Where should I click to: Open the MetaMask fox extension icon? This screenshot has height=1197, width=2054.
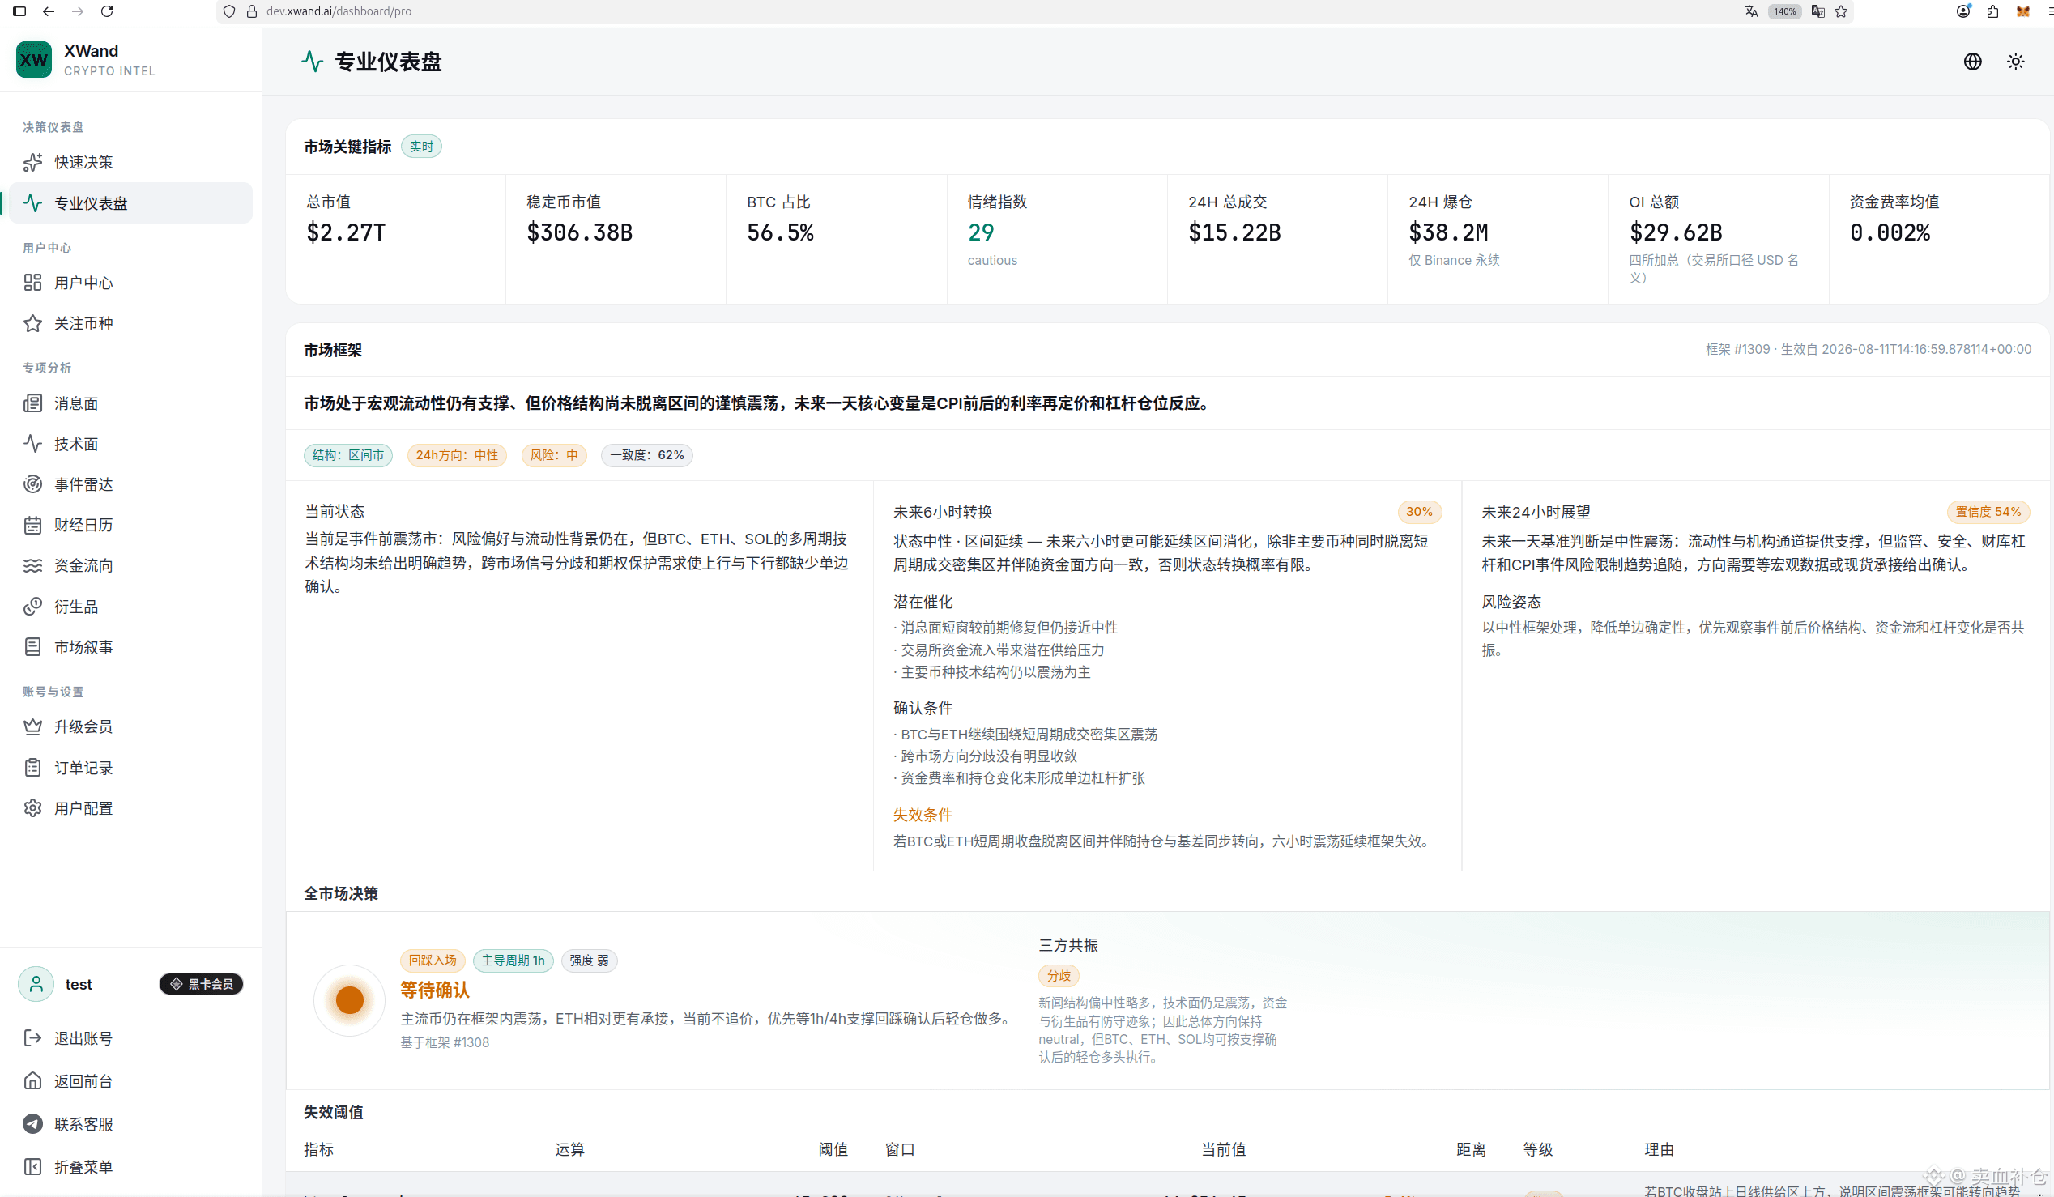point(2023,11)
